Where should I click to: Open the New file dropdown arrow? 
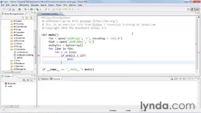(x=7, y=9)
